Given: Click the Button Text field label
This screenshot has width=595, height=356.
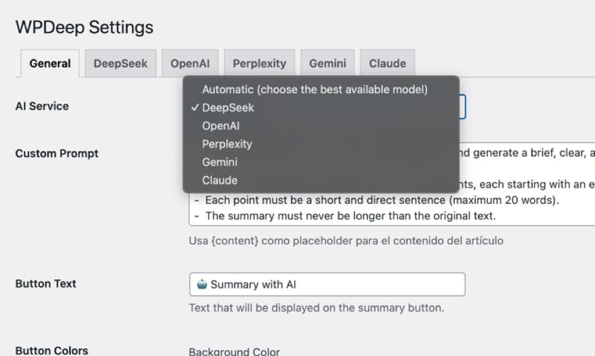Looking at the screenshot, I should click(46, 284).
